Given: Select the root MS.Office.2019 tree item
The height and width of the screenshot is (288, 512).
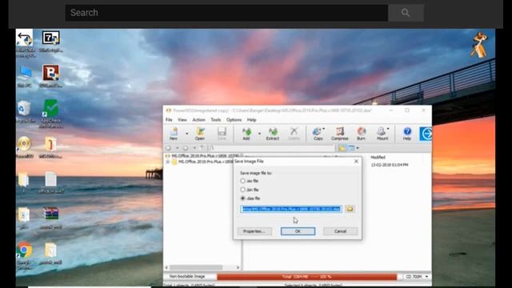Looking at the screenshot, I should point(205,156).
